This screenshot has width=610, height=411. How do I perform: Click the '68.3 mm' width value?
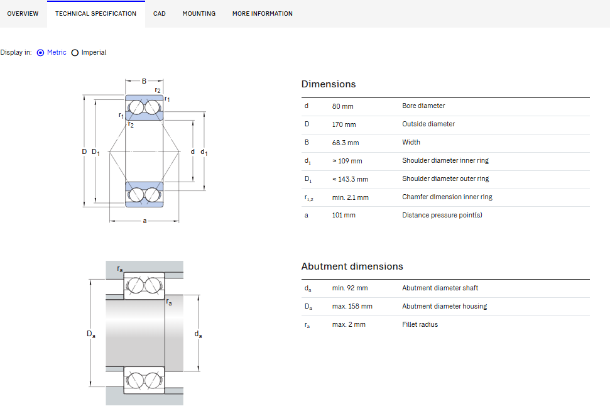[x=346, y=143]
